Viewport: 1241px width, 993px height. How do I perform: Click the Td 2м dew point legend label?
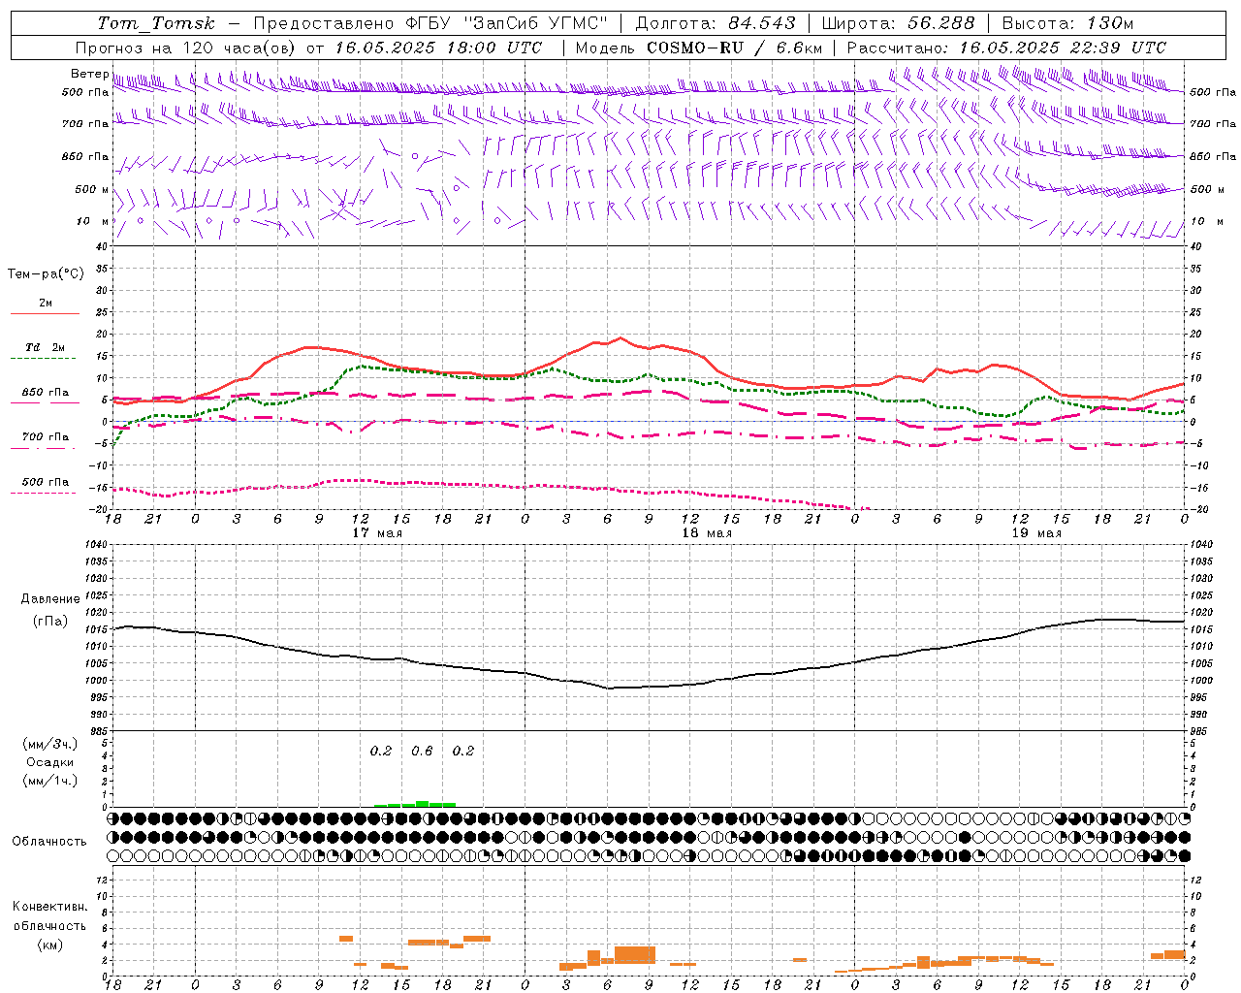[46, 347]
